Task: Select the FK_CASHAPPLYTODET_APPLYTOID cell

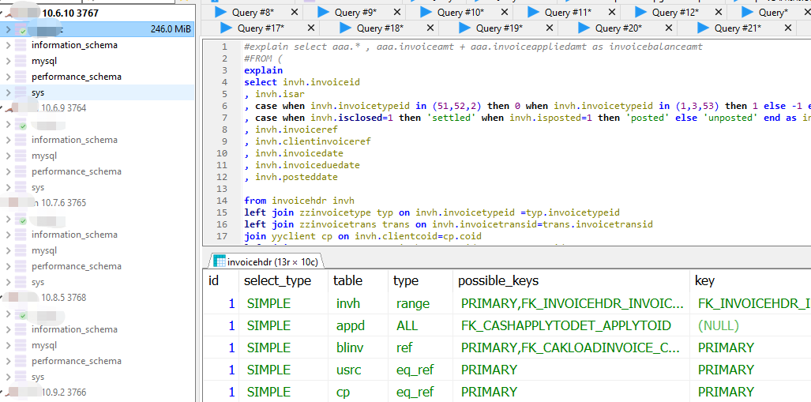Action: tap(566, 325)
